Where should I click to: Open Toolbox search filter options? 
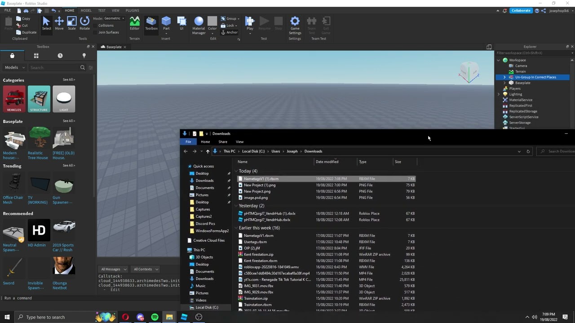(90, 68)
